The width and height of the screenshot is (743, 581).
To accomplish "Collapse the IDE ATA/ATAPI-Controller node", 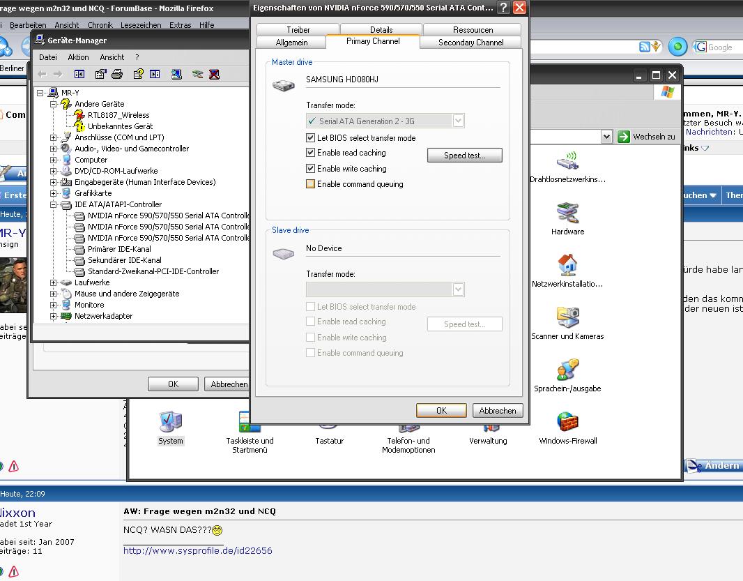I will tap(53, 204).
